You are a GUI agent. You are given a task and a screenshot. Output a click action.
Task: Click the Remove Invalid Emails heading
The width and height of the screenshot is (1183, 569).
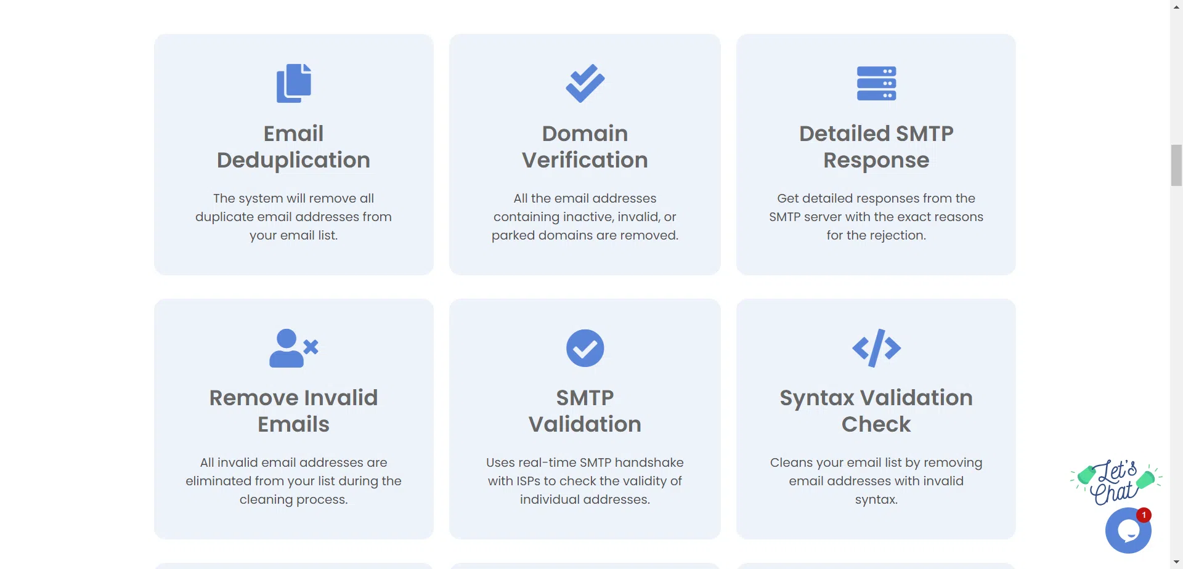click(293, 411)
